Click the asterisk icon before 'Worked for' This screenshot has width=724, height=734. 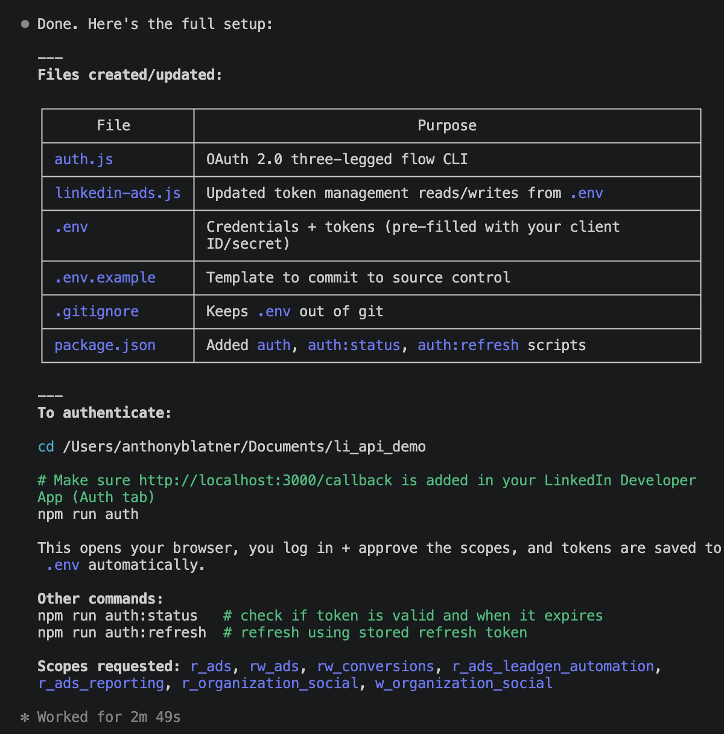click(x=25, y=717)
